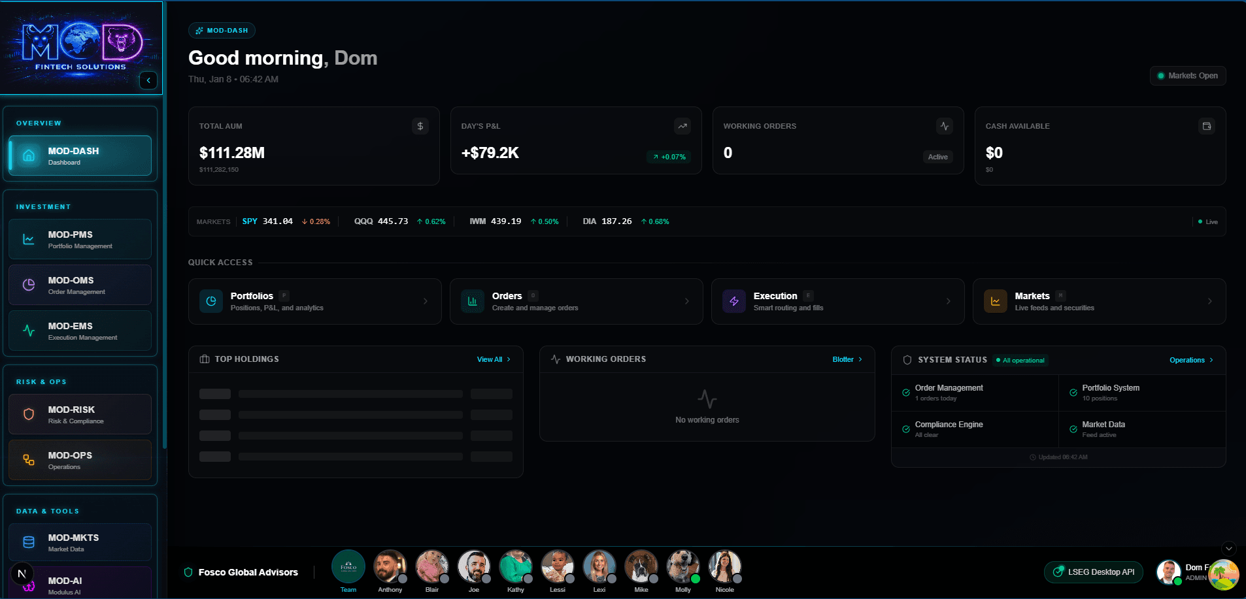
Task: Open the MOD-DASH dashboard home icon
Action: click(x=29, y=155)
